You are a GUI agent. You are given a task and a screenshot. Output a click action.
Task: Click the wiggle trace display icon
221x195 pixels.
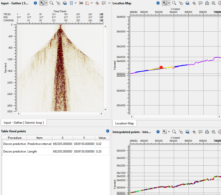(71, 3)
